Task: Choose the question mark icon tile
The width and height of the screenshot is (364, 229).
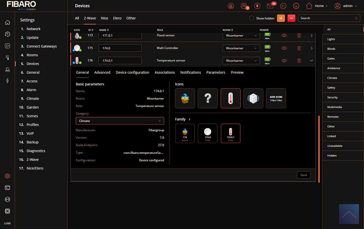Action: 207,98
